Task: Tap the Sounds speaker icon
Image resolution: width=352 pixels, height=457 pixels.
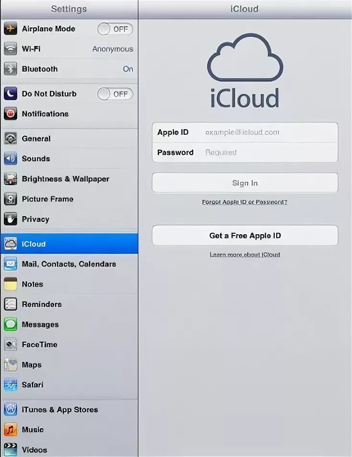Action: (x=11, y=158)
